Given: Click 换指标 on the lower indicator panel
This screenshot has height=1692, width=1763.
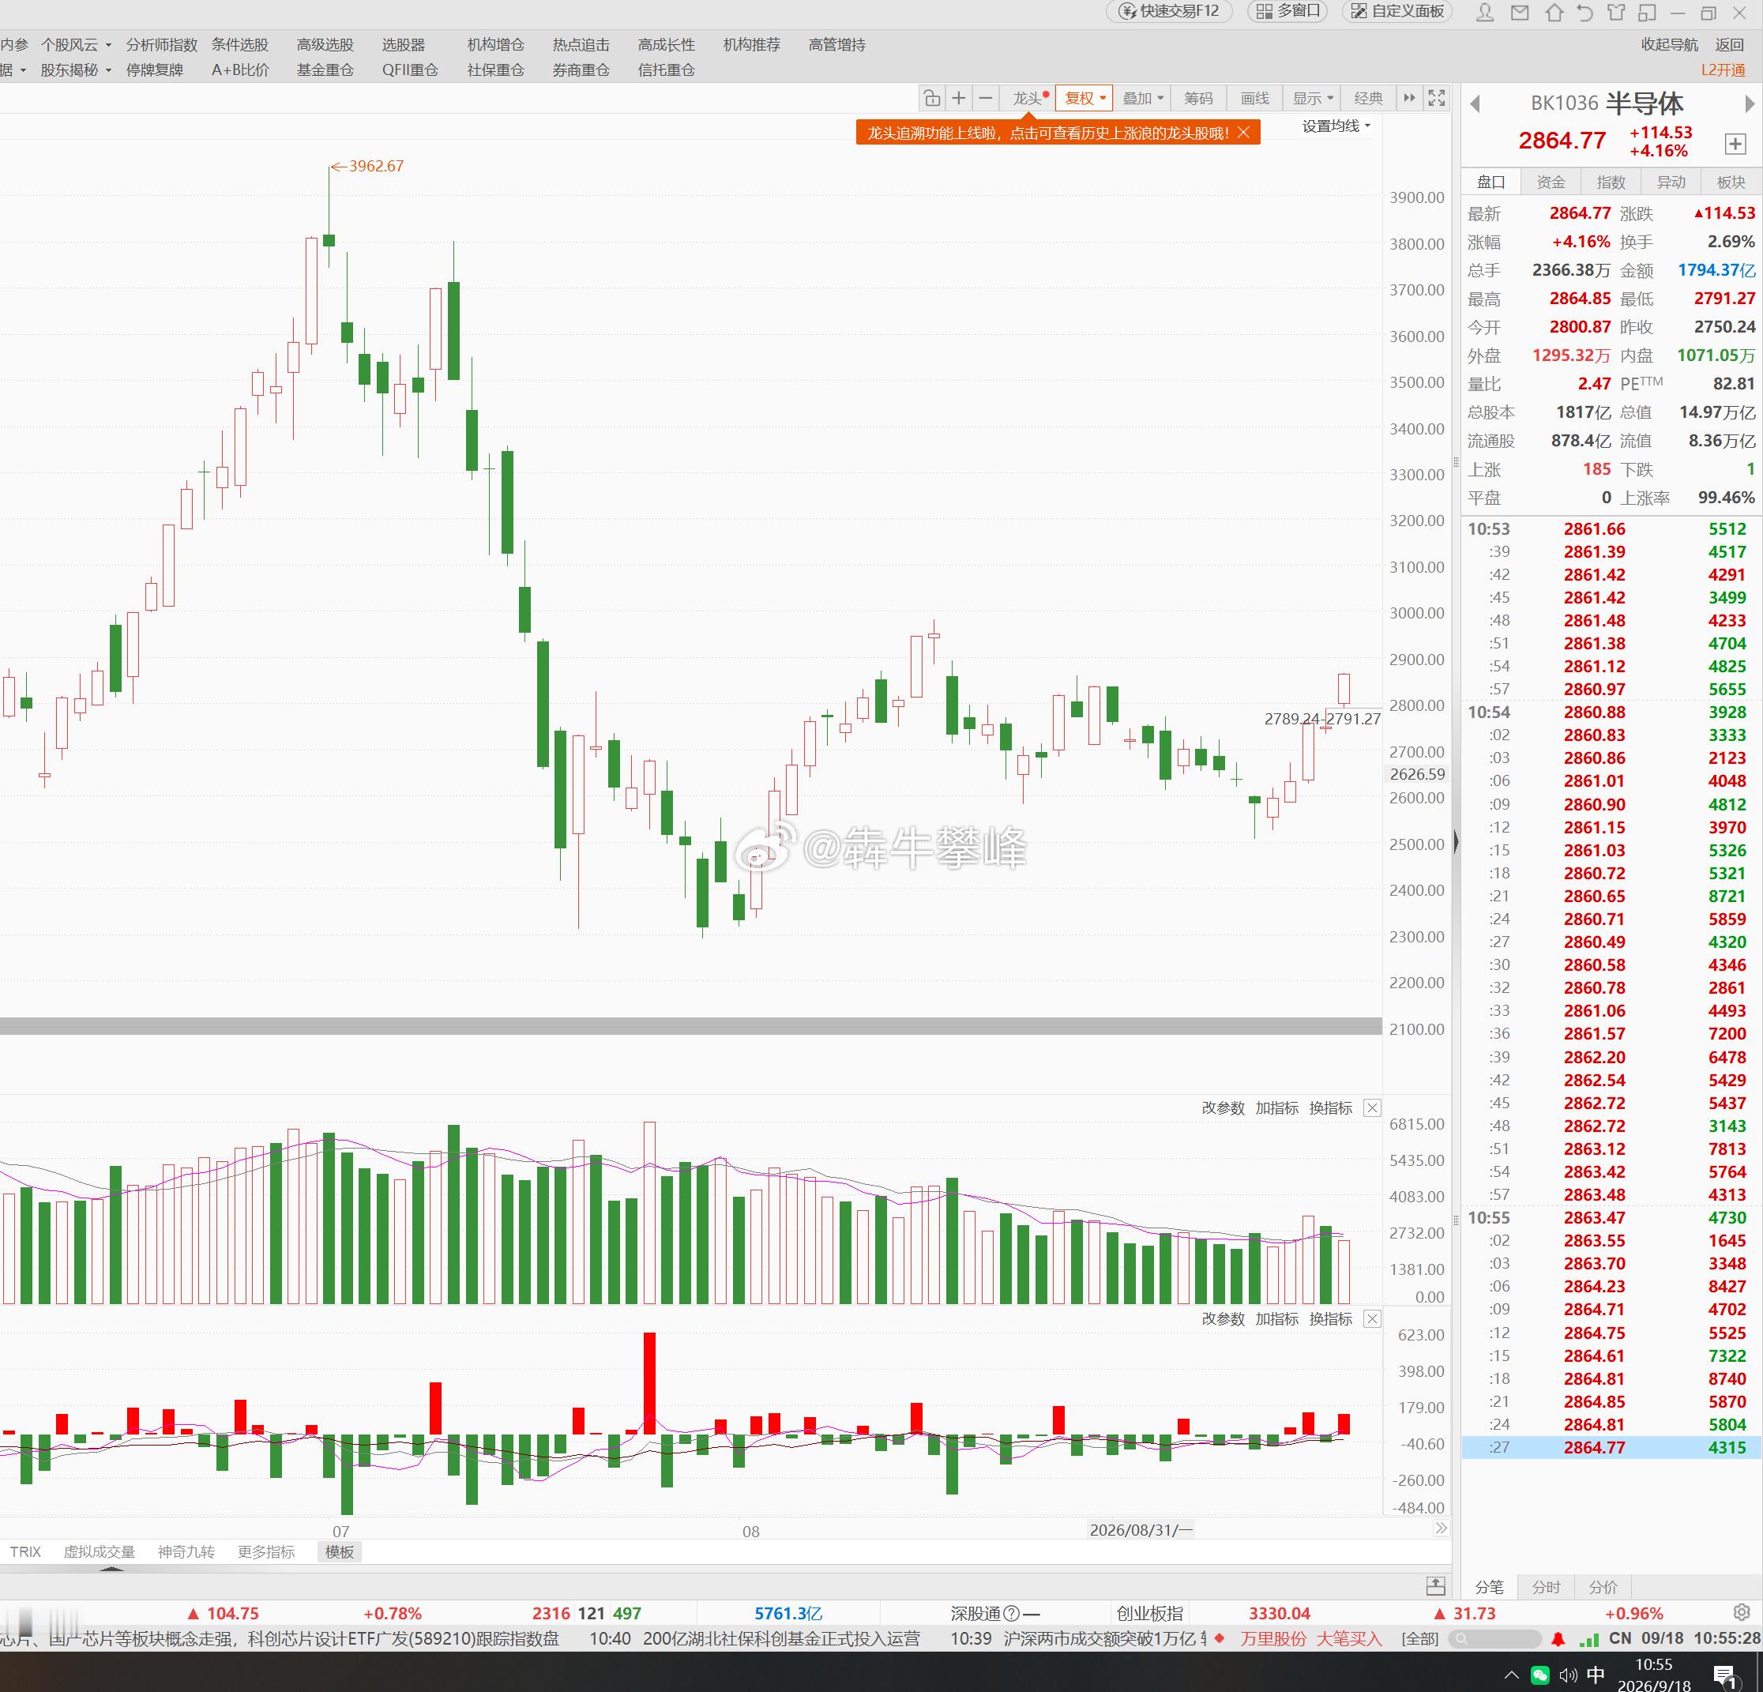Looking at the screenshot, I should pyautogui.click(x=1331, y=1318).
